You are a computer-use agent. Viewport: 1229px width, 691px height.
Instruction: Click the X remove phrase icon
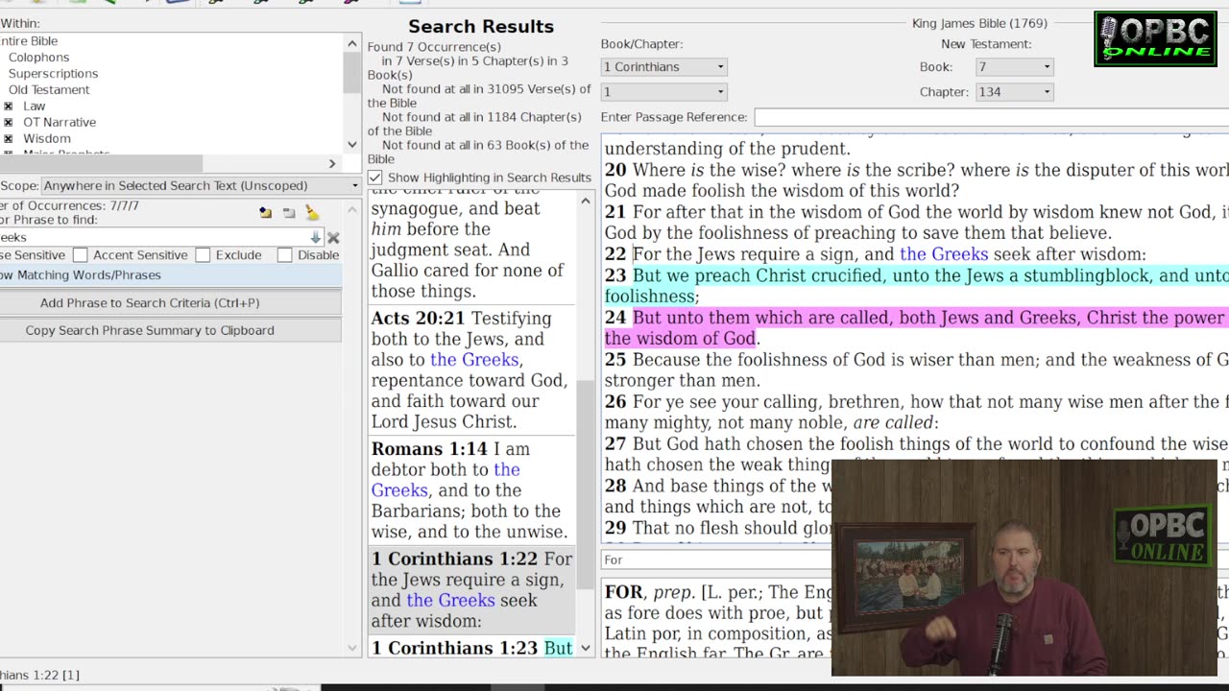[333, 237]
